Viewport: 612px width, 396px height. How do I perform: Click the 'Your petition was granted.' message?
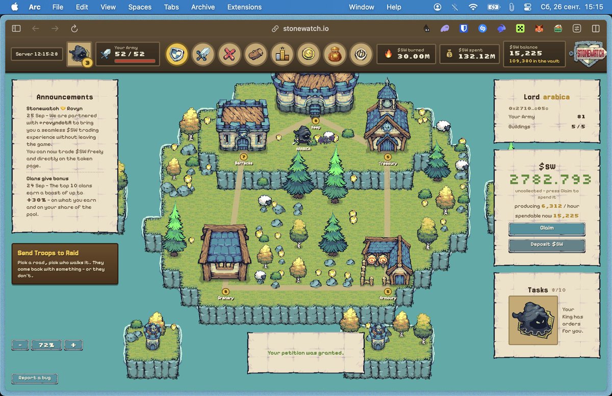pyautogui.click(x=305, y=353)
